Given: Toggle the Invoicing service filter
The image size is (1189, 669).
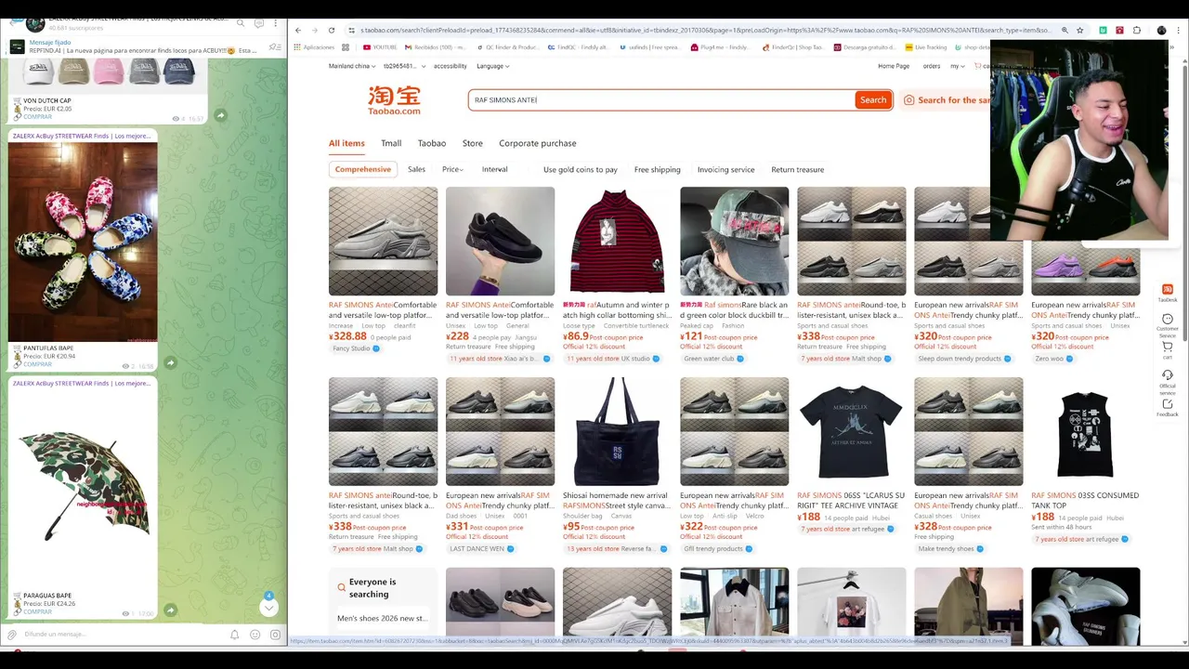Looking at the screenshot, I should (725, 169).
